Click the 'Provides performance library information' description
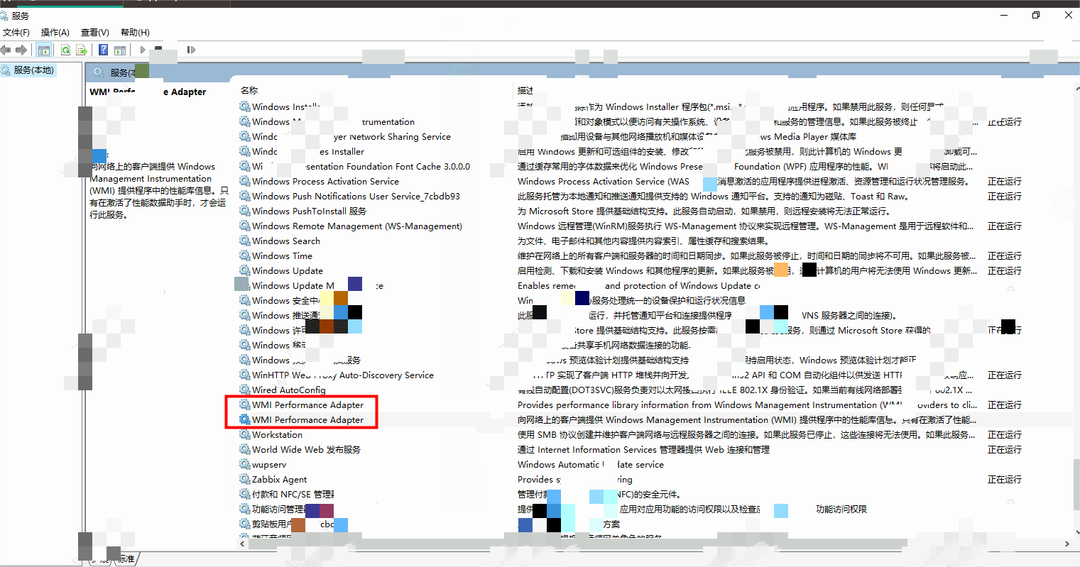 (748, 405)
